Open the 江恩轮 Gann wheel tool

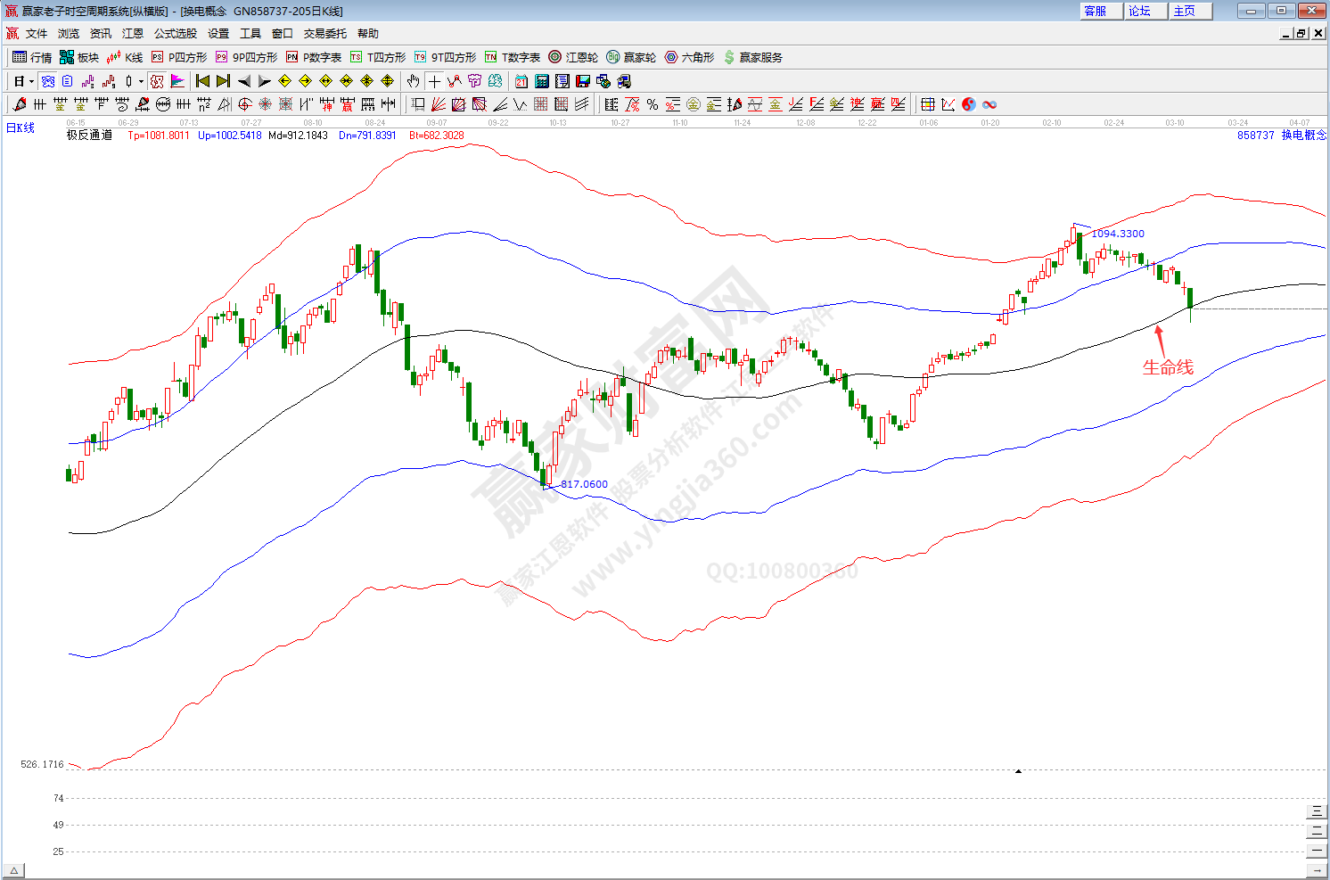(x=573, y=57)
